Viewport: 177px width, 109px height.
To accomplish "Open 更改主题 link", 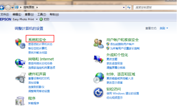I will click(112, 59).
